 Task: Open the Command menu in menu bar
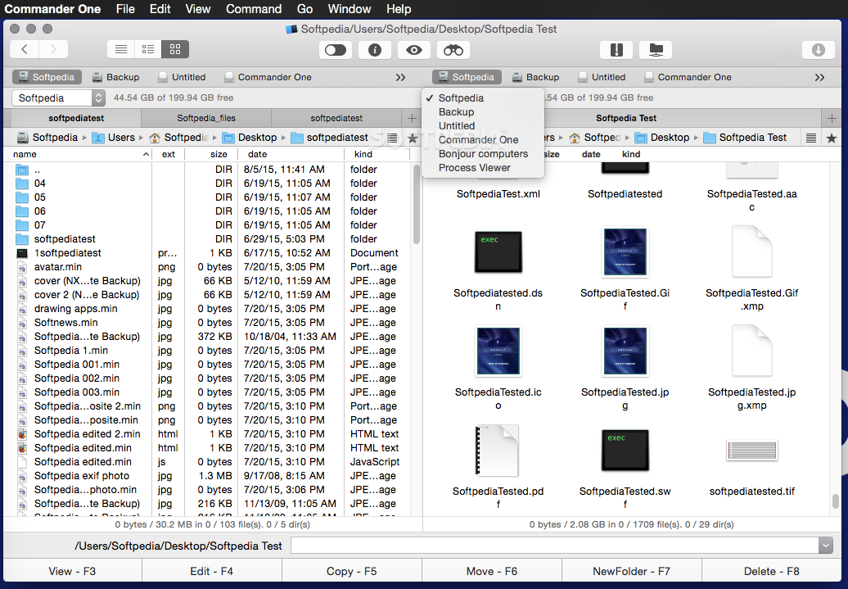254,9
